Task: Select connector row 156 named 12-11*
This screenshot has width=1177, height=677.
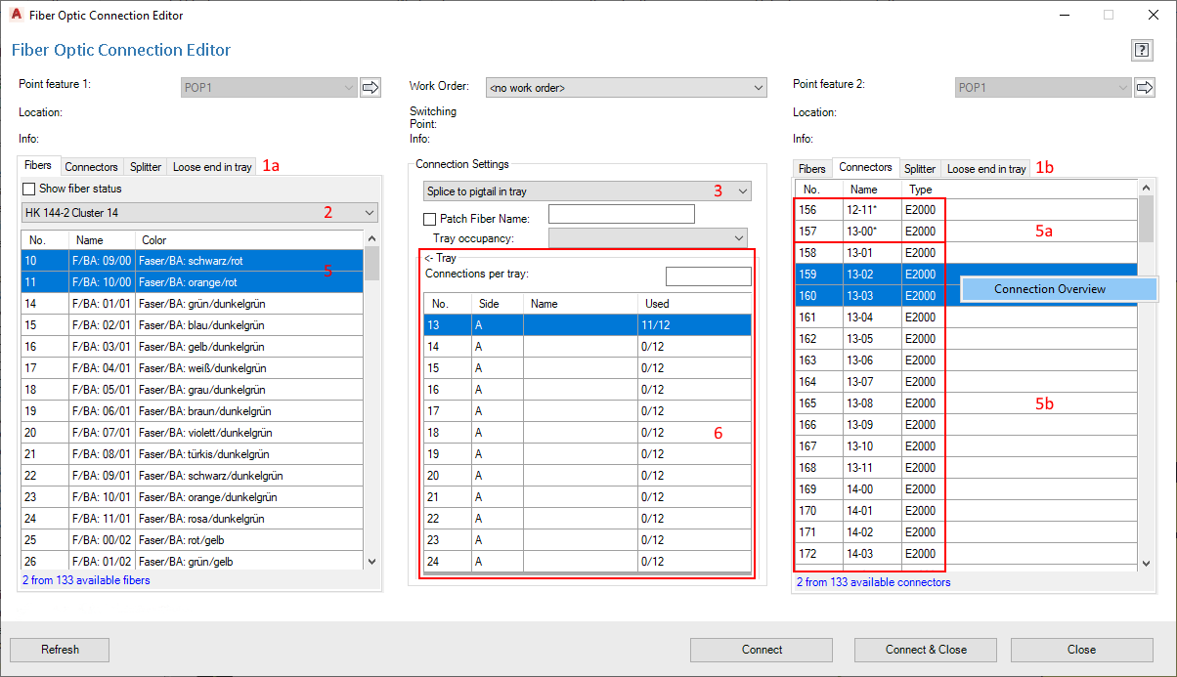Action: click(966, 210)
